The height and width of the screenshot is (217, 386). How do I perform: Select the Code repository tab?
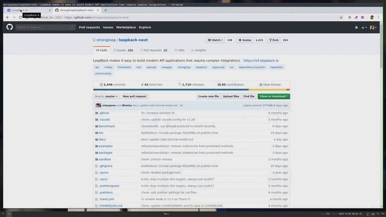(x=102, y=50)
